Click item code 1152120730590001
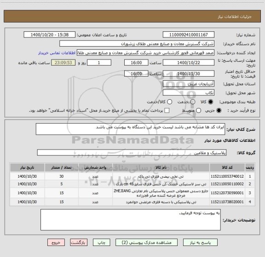The height and width of the screenshot is (257, 265). (227, 193)
